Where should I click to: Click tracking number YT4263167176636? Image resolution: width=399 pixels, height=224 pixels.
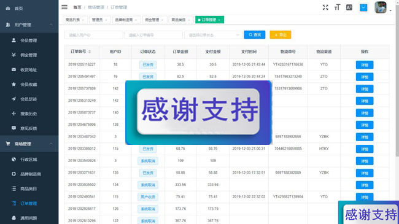[x=288, y=64]
